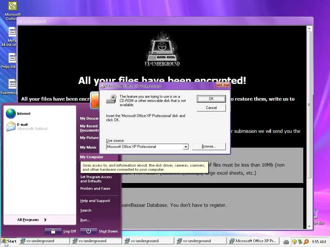Click the Browse... button
The width and height of the screenshot is (330, 247).
click(x=209, y=146)
